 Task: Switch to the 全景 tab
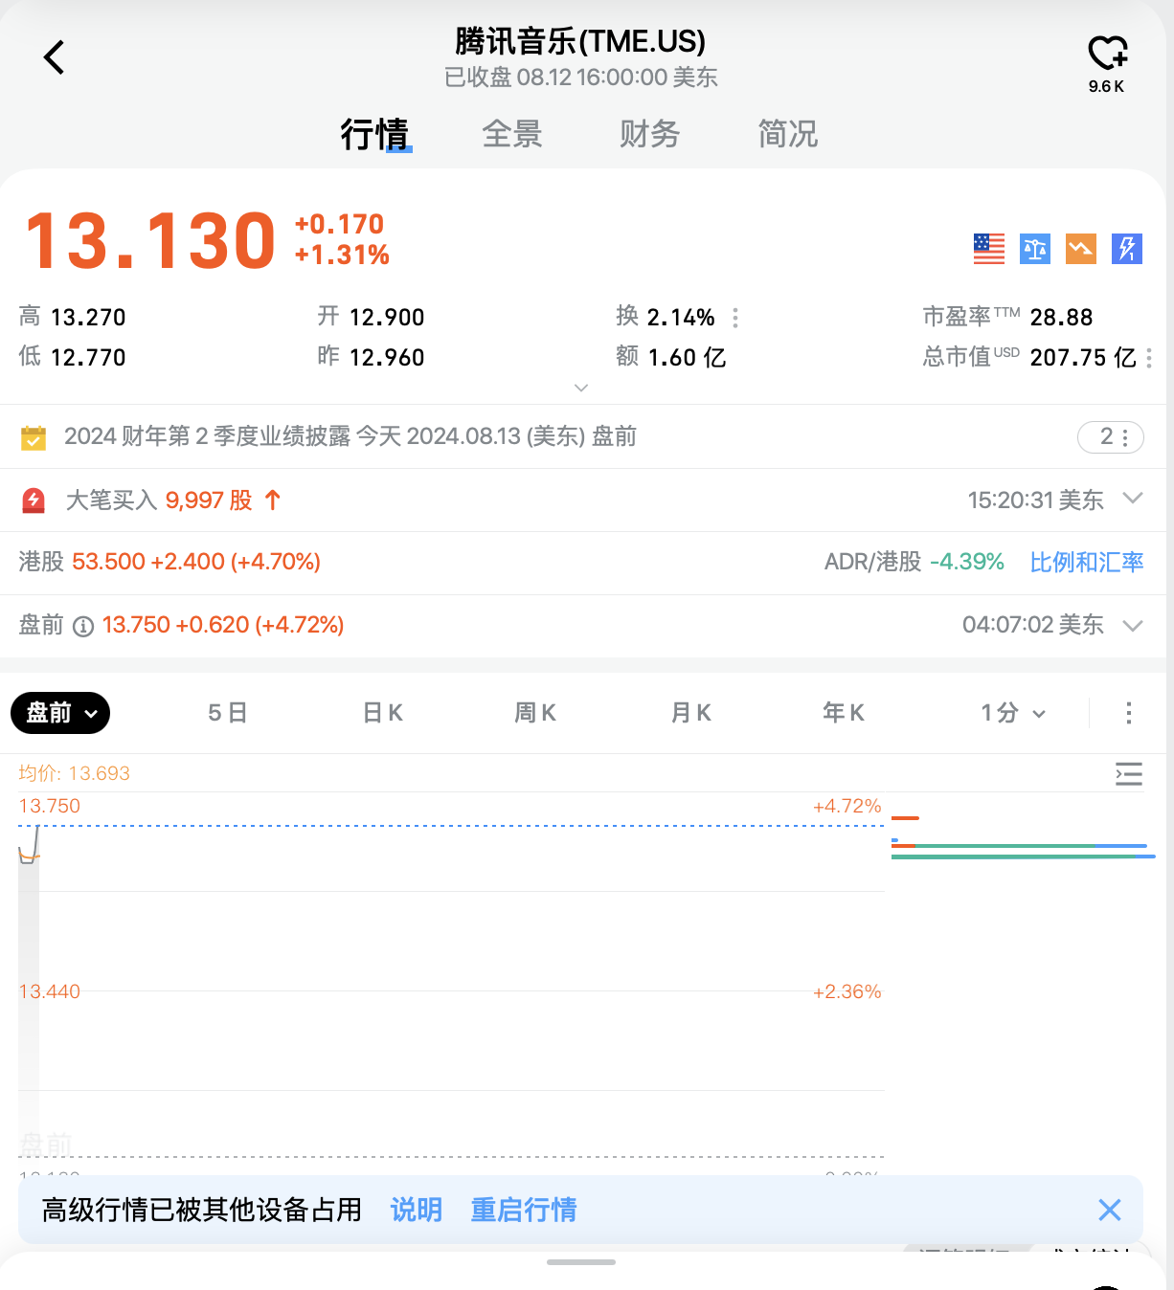512,134
